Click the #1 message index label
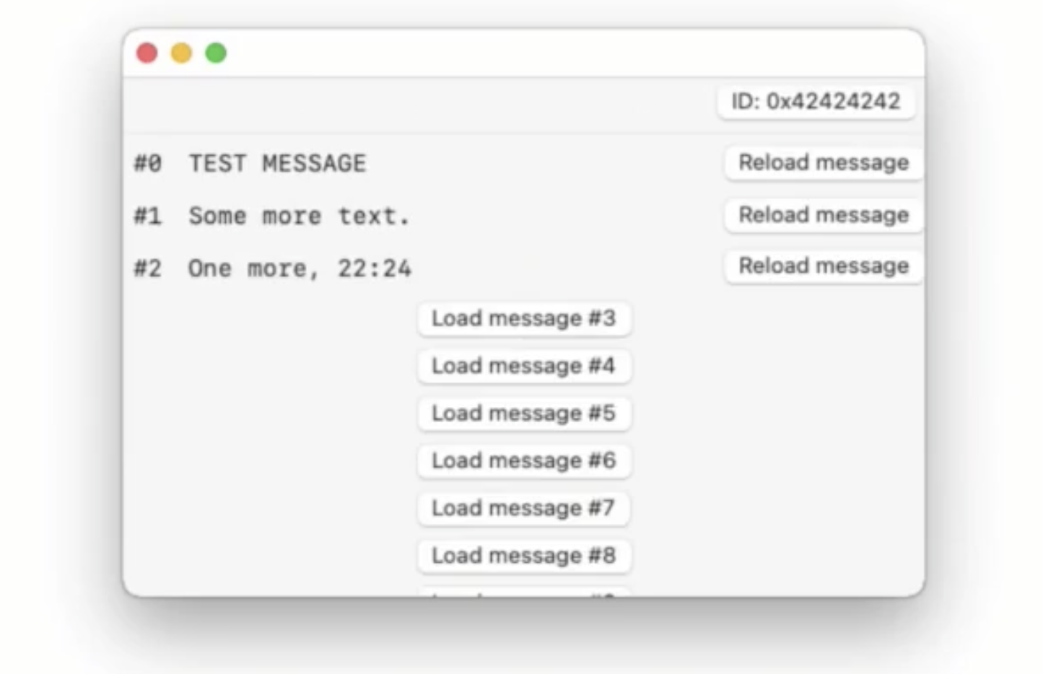The height and width of the screenshot is (674, 1043). (x=148, y=216)
